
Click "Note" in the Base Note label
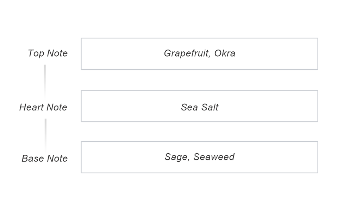click(x=57, y=159)
